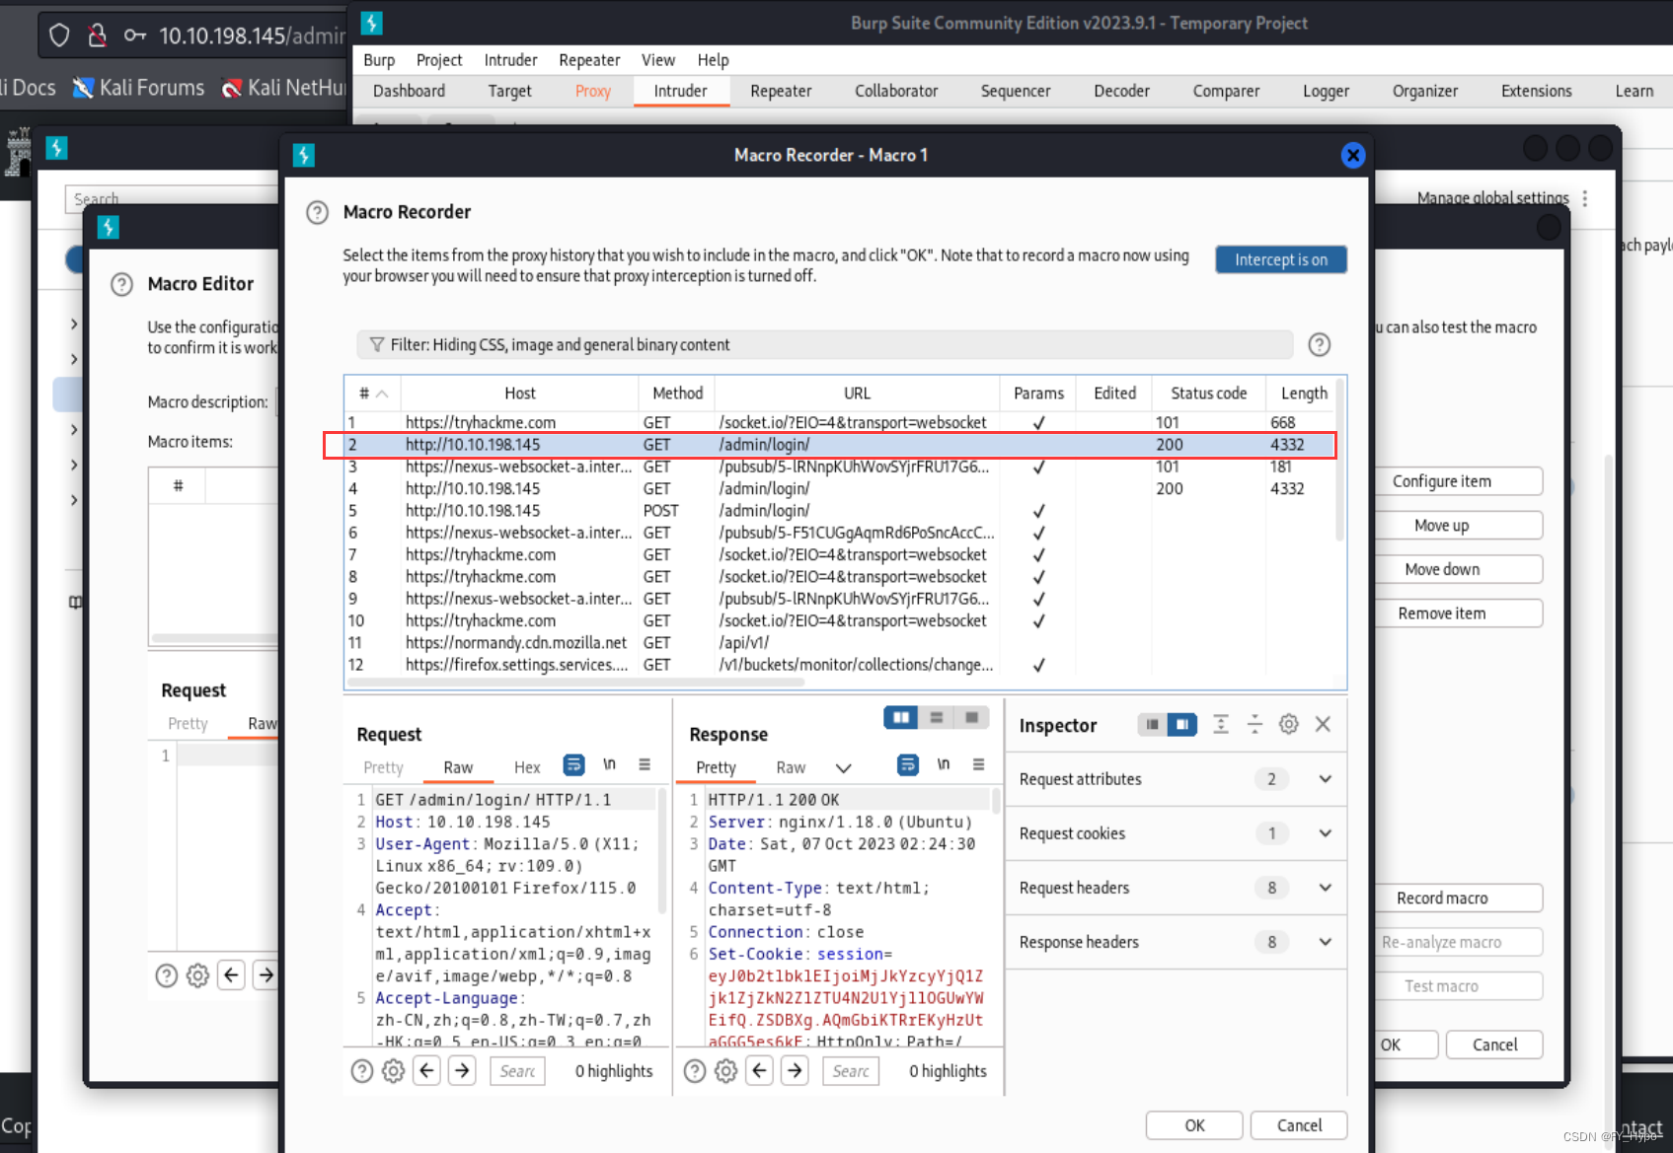Click the proxy history horizontal scrollbar
Image resolution: width=1673 pixels, height=1153 pixels.
[576, 682]
